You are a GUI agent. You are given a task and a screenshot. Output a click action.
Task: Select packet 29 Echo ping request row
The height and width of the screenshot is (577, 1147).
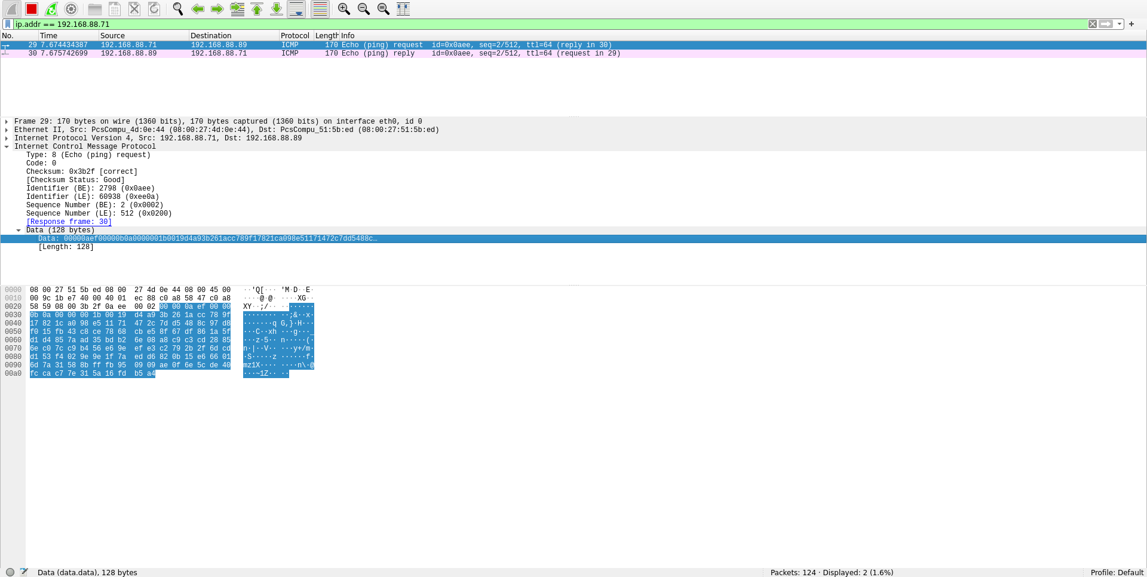click(573, 45)
